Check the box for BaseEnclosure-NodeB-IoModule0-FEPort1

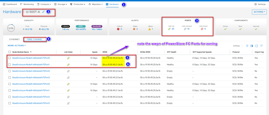(10, 90)
